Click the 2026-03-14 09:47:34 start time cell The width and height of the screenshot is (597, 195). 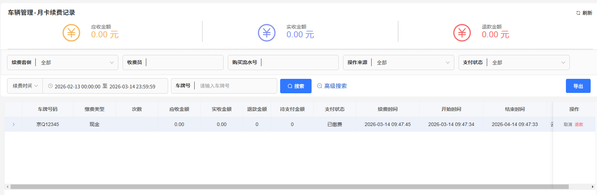[x=451, y=124]
